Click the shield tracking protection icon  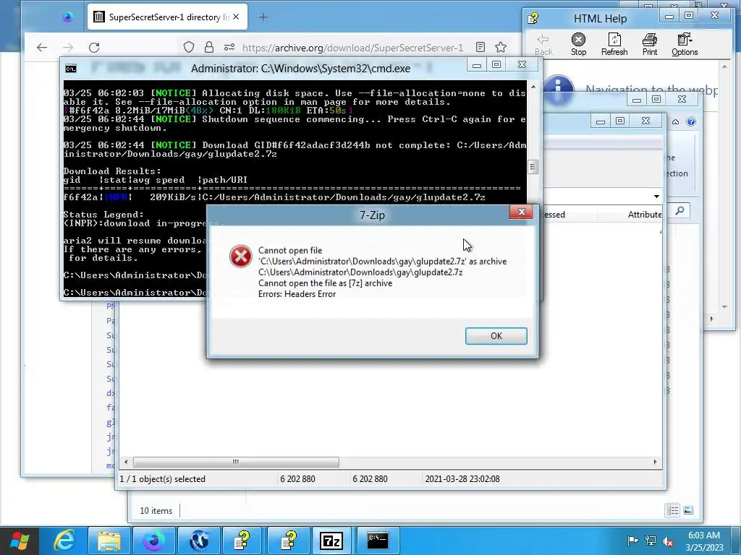(189, 47)
